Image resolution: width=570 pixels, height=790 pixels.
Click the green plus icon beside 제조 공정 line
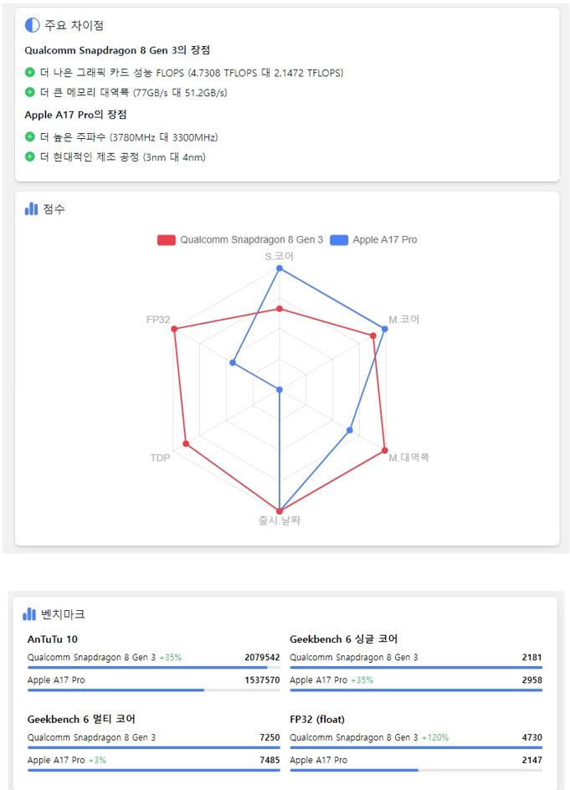pyautogui.click(x=30, y=156)
